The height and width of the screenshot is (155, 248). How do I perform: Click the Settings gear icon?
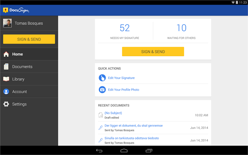tap(6, 104)
